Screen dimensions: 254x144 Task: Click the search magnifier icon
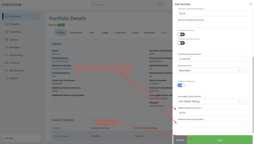(x=94, y=4)
